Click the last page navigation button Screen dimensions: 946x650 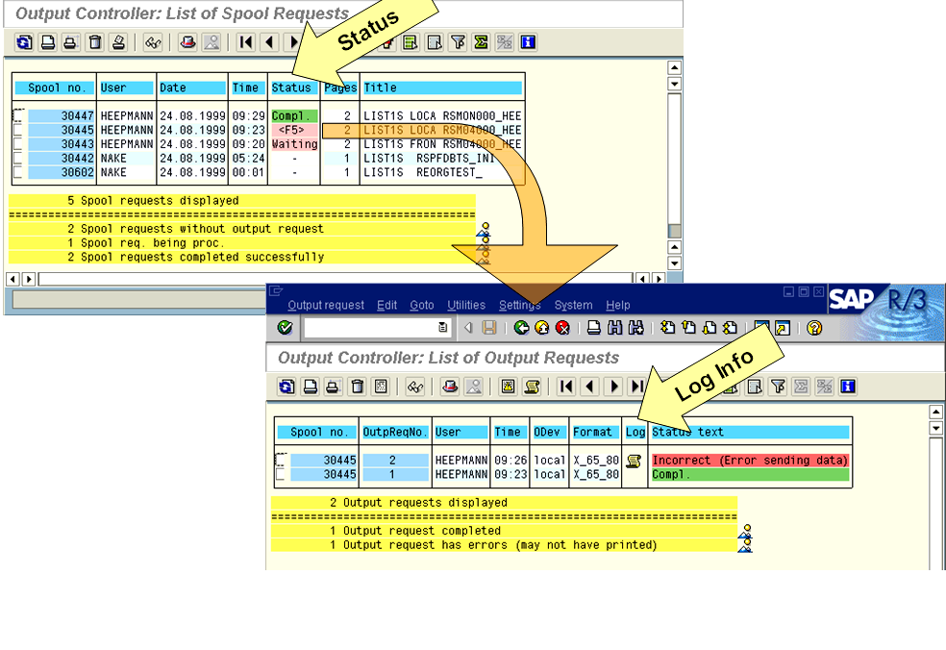635,387
